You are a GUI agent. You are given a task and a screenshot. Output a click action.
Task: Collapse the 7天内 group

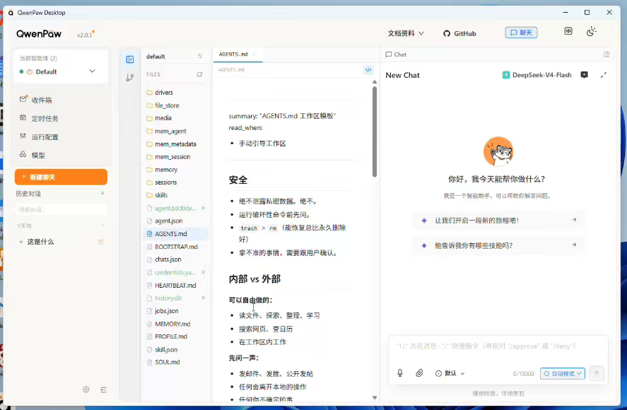(102, 225)
